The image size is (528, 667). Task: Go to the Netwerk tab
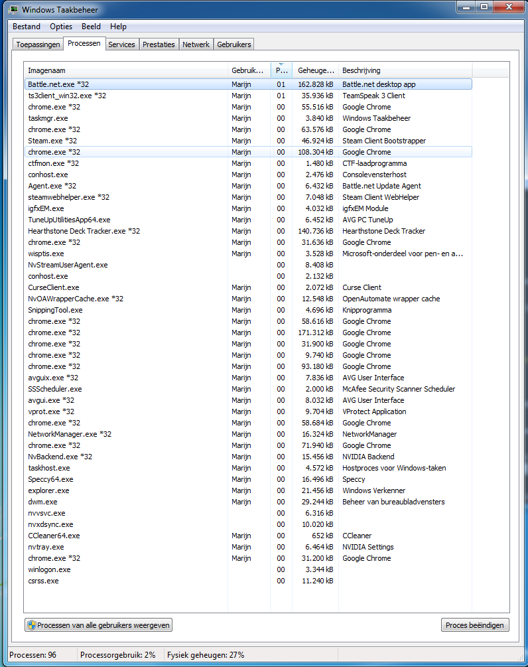(196, 44)
